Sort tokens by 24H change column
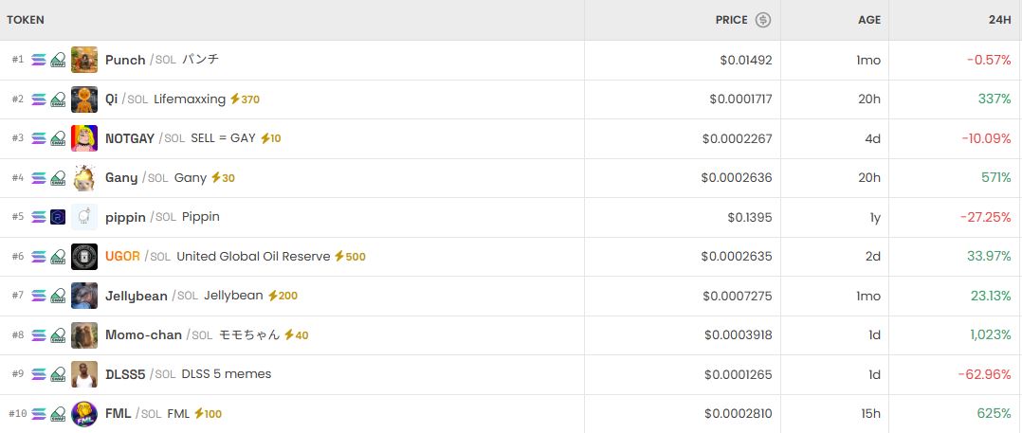Image resolution: width=1022 pixels, height=433 pixels. (999, 20)
